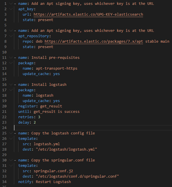
Task: Click 'apt_key' module name
Action: (x=26, y=9)
